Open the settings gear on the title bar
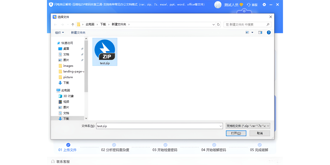The height and width of the screenshot is (165, 330). point(263,4)
